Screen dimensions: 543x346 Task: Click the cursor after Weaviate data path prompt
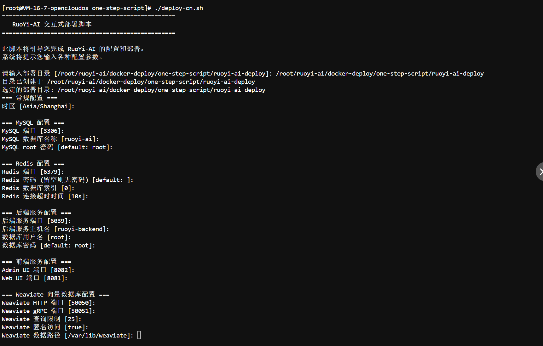point(139,335)
